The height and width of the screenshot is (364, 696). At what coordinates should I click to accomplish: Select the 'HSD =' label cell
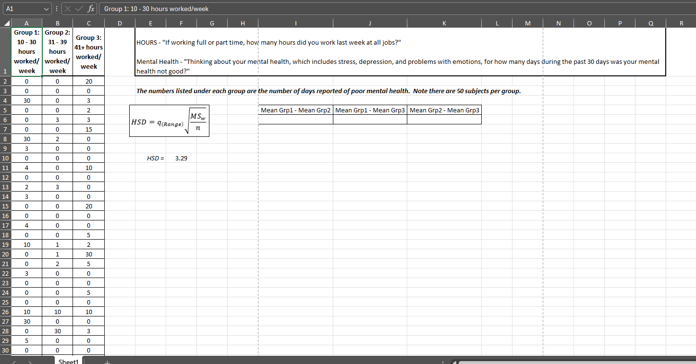click(x=150, y=158)
